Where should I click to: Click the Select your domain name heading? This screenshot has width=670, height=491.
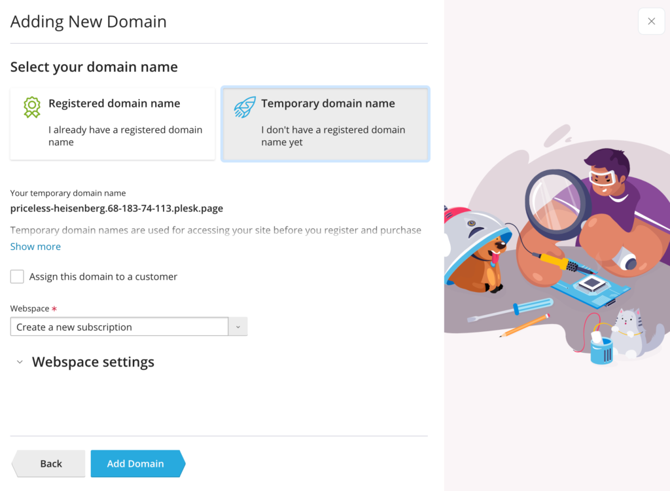coord(94,67)
